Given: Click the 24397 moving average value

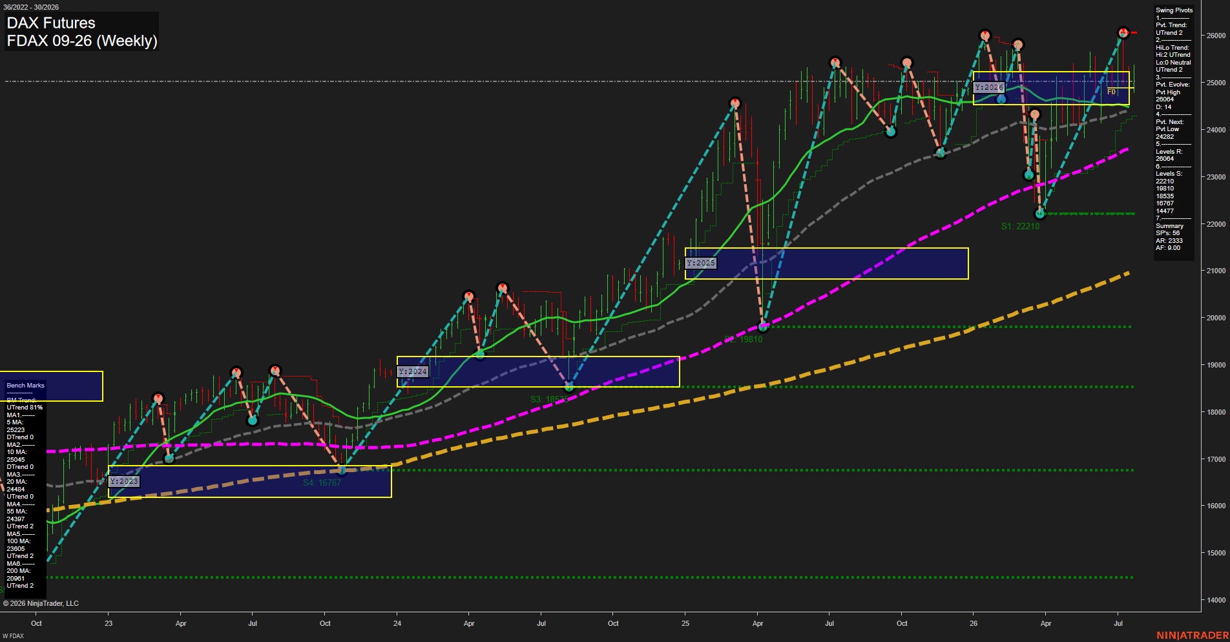Looking at the screenshot, I should click(x=16, y=519).
